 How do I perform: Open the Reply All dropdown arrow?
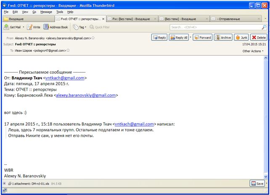(x=191, y=37)
